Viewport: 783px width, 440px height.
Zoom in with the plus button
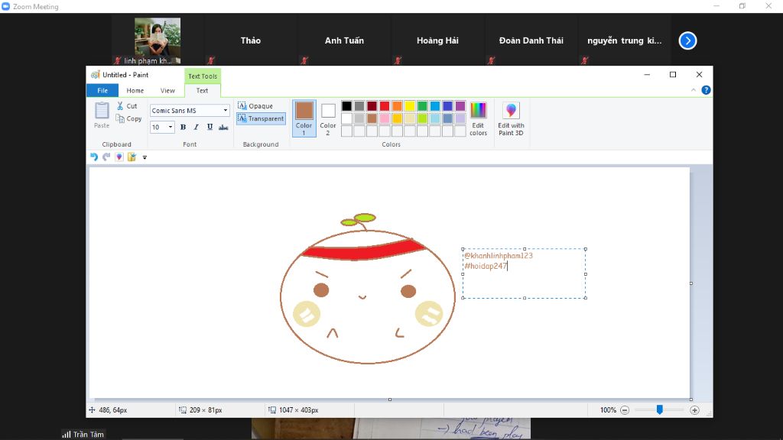coord(694,410)
